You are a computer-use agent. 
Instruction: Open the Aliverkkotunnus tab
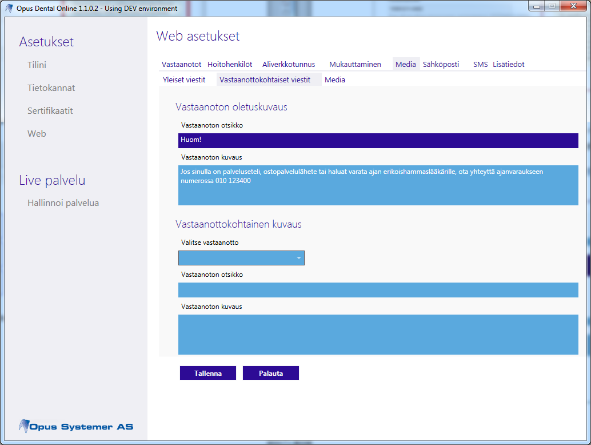pos(288,65)
